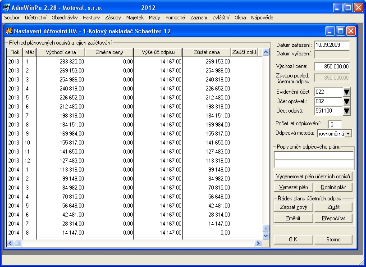
Task: Click the Přepočítat button
Action: pyautogui.click(x=334, y=218)
